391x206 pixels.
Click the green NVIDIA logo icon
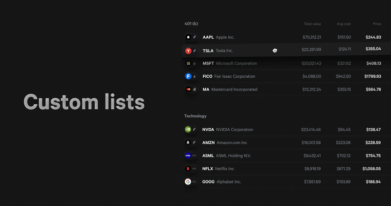(x=188, y=130)
